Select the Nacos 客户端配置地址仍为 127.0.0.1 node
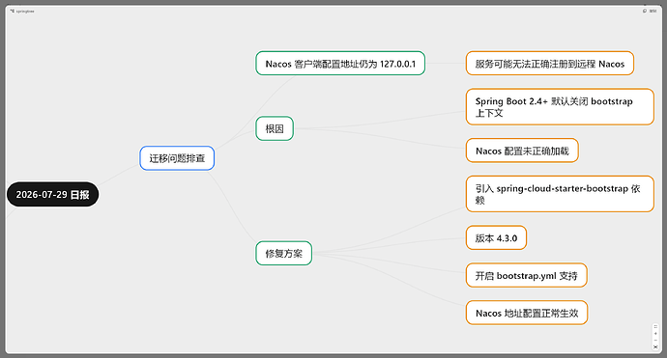Screen dimensions: 667x358 [x=340, y=64]
